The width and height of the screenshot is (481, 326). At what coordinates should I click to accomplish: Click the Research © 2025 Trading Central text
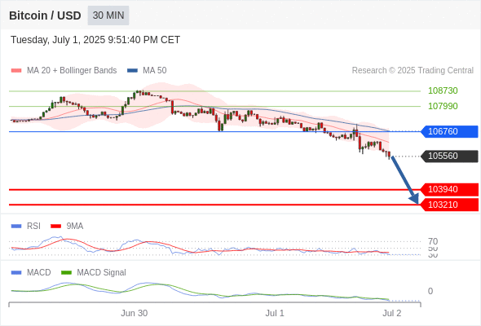413,71
